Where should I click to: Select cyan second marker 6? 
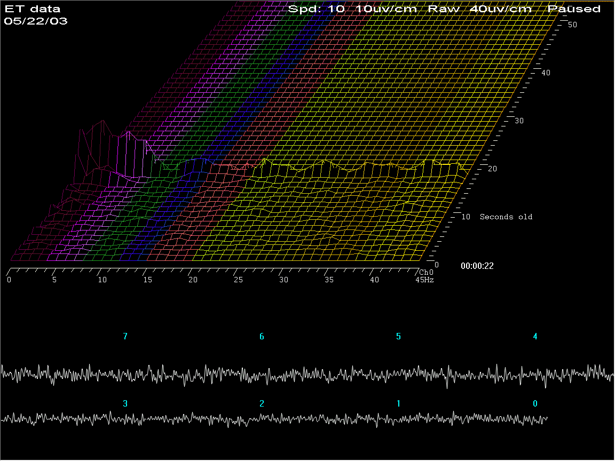pos(262,337)
